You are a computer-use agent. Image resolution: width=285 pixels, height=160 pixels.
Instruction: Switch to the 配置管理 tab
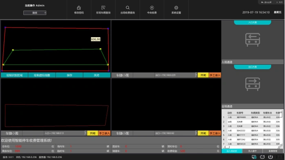(273, 151)
